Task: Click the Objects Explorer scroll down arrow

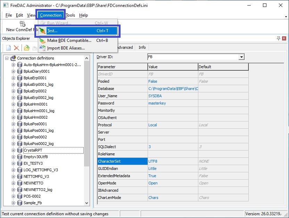Action: tap(87, 203)
